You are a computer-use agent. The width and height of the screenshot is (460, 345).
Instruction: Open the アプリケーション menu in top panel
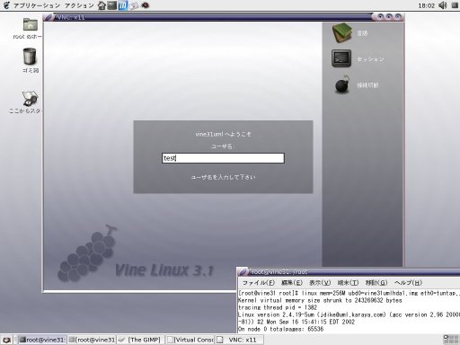[37, 5]
